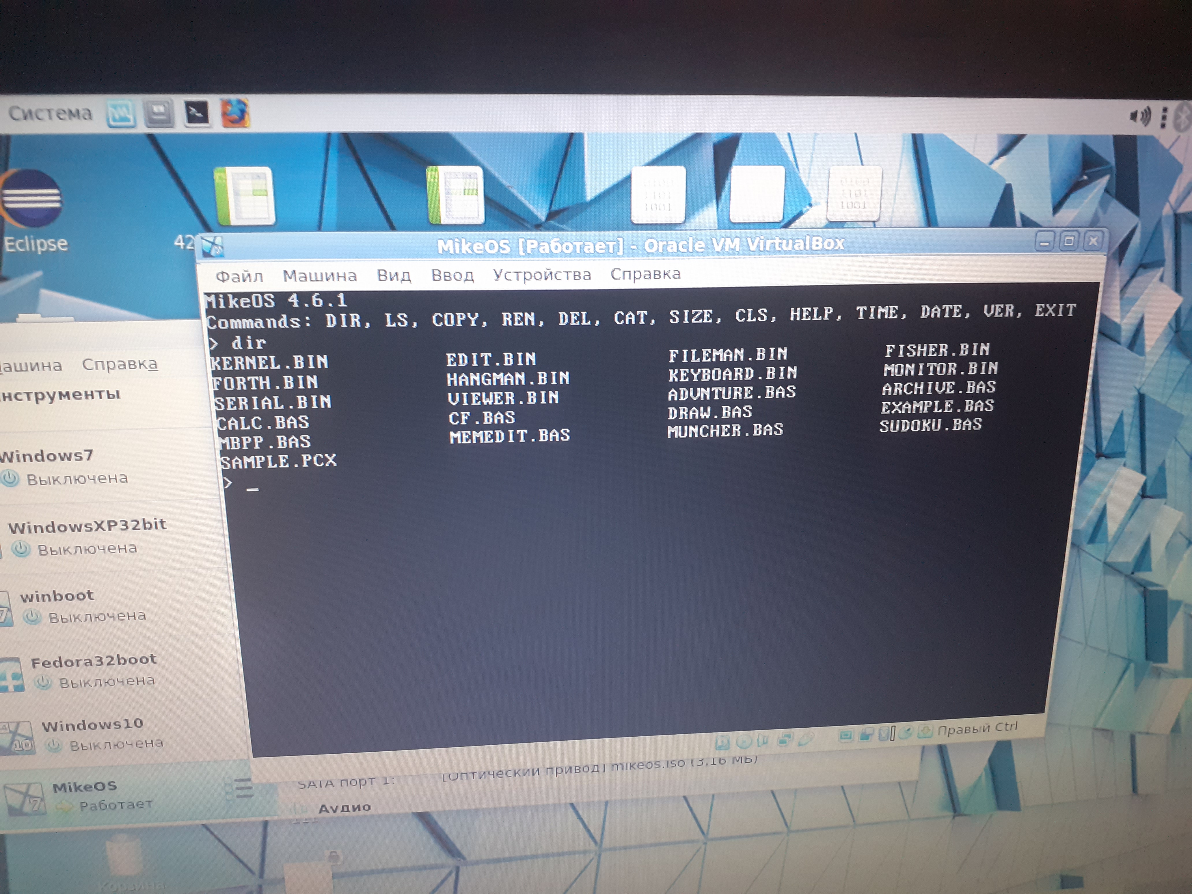The width and height of the screenshot is (1192, 894).
Task: Click the VirtualBox icon in MikeOS title bar
Action: click(x=212, y=247)
